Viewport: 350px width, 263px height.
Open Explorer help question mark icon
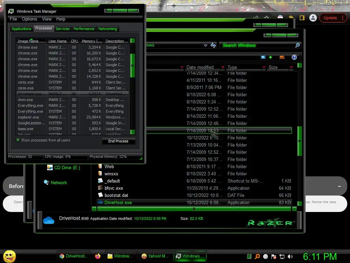click(x=294, y=57)
